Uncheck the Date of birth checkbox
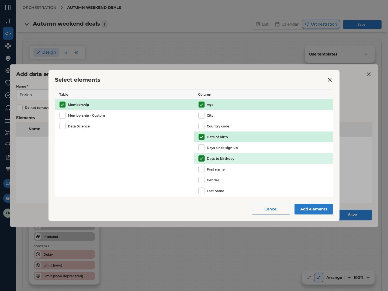 (202, 137)
